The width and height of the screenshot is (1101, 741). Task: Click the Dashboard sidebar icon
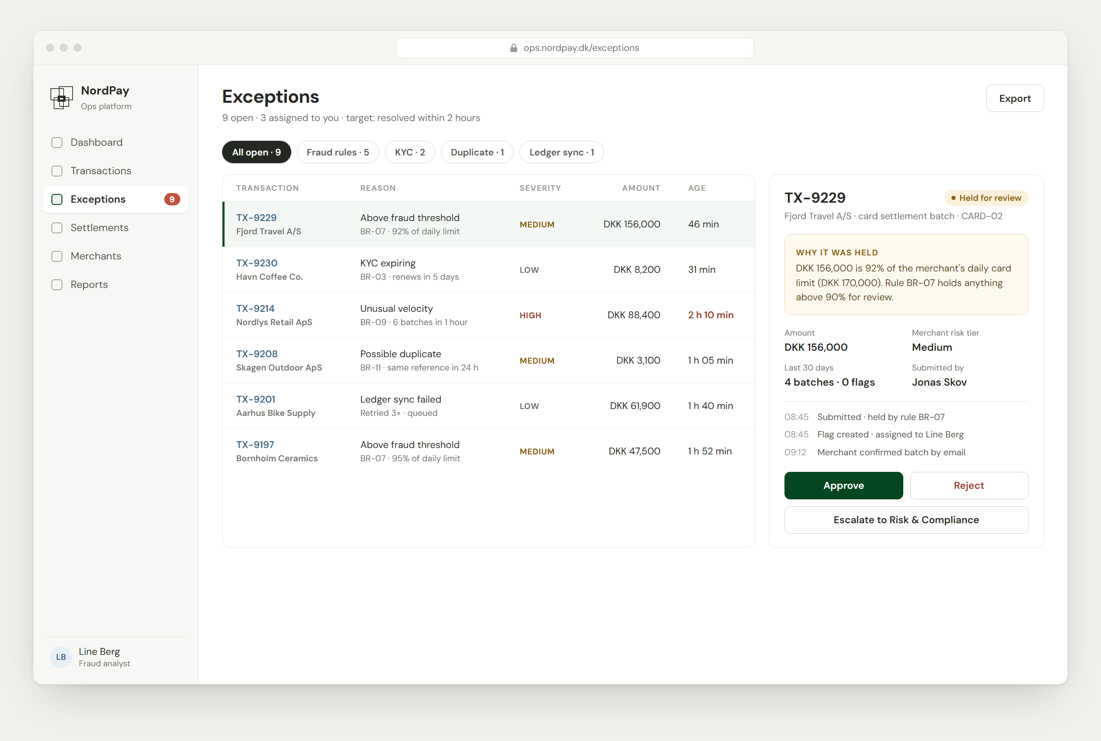(57, 142)
